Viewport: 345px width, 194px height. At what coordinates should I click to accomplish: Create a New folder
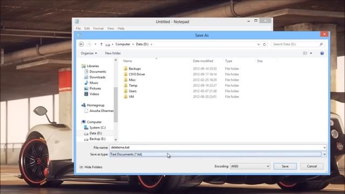click(x=113, y=53)
